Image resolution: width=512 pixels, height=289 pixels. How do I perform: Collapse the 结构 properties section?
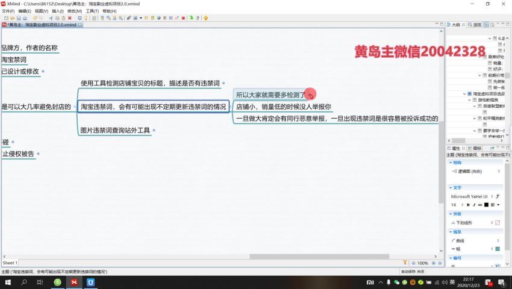tap(451, 163)
